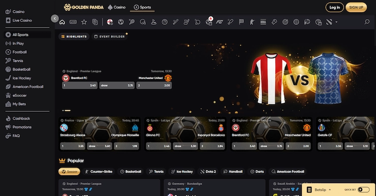Select the FC esports icon
Viewport: 376px width, 196px height.
tap(219, 22)
